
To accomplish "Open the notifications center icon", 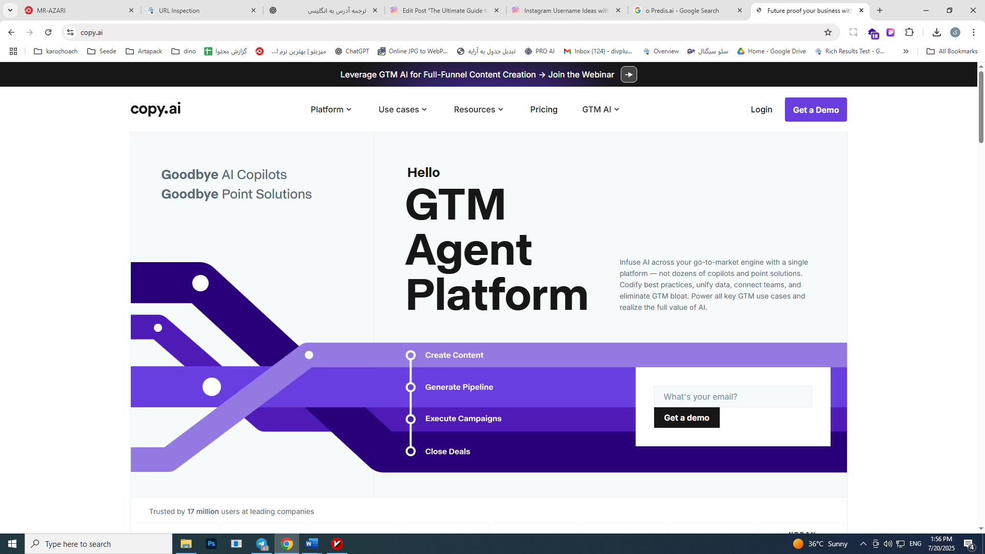I will click(x=969, y=544).
